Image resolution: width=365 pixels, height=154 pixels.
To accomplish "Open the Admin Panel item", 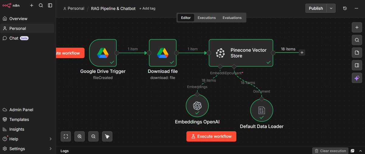I will pyautogui.click(x=28, y=110).
